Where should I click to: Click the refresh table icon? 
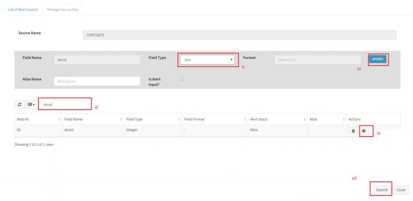(x=20, y=104)
